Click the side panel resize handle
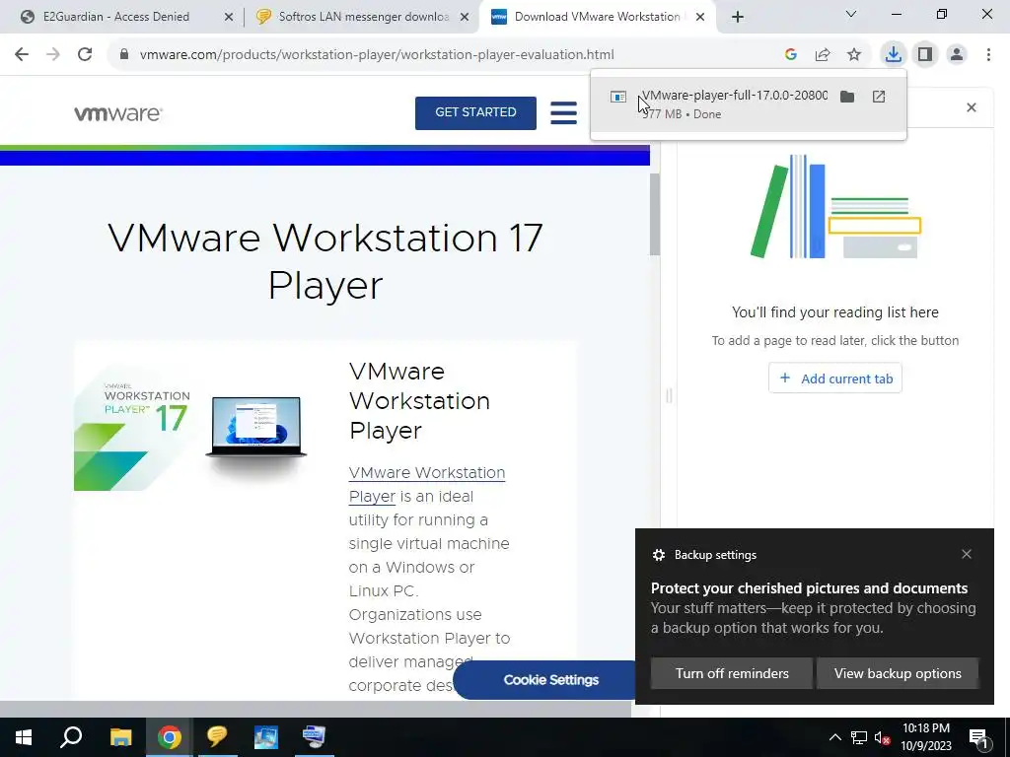This screenshot has width=1010, height=757. (669, 395)
